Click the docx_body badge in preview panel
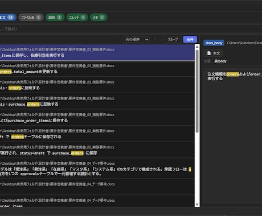The height and width of the screenshot is (216, 262). point(214,43)
